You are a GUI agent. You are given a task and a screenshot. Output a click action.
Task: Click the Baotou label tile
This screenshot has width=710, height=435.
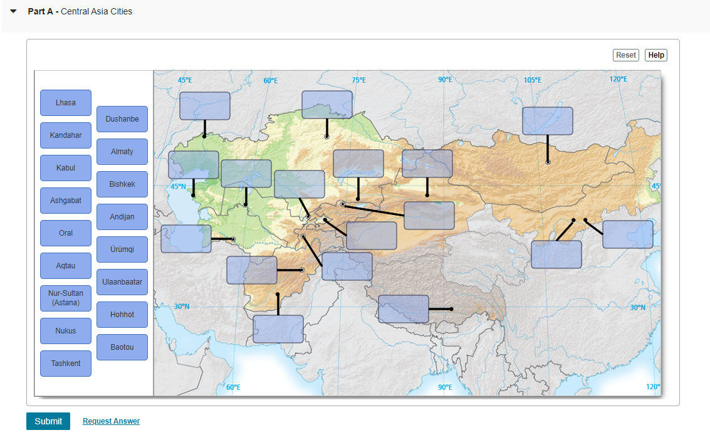pyautogui.click(x=122, y=347)
